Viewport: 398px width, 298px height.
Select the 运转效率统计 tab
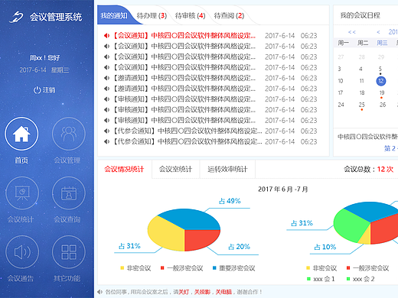(x=227, y=169)
